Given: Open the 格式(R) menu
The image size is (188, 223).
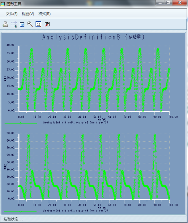Looking at the screenshot, I should [x=44, y=14].
